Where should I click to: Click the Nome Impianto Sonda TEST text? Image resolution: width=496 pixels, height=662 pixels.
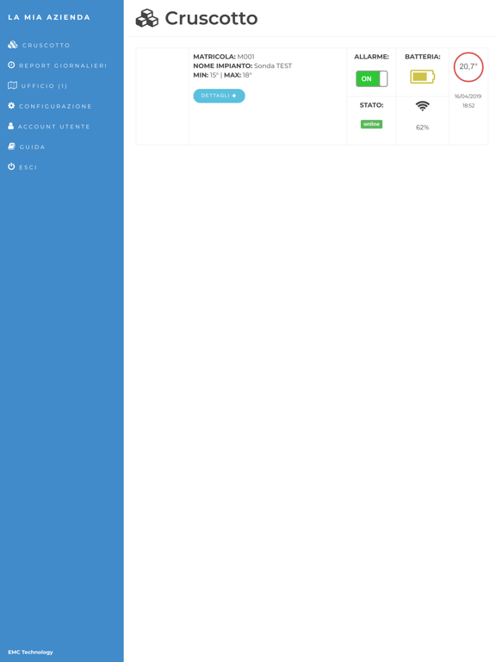(243, 66)
